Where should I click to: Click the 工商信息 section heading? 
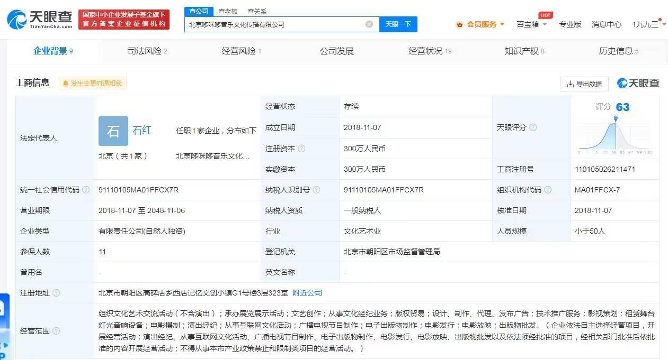click(x=32, y=82)
